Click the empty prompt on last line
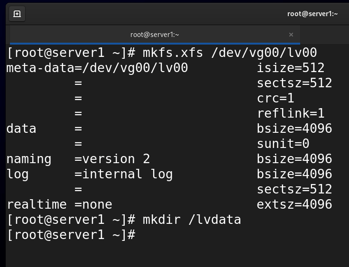The height and width of the screenshot is (267, 349). coord(71,235)
